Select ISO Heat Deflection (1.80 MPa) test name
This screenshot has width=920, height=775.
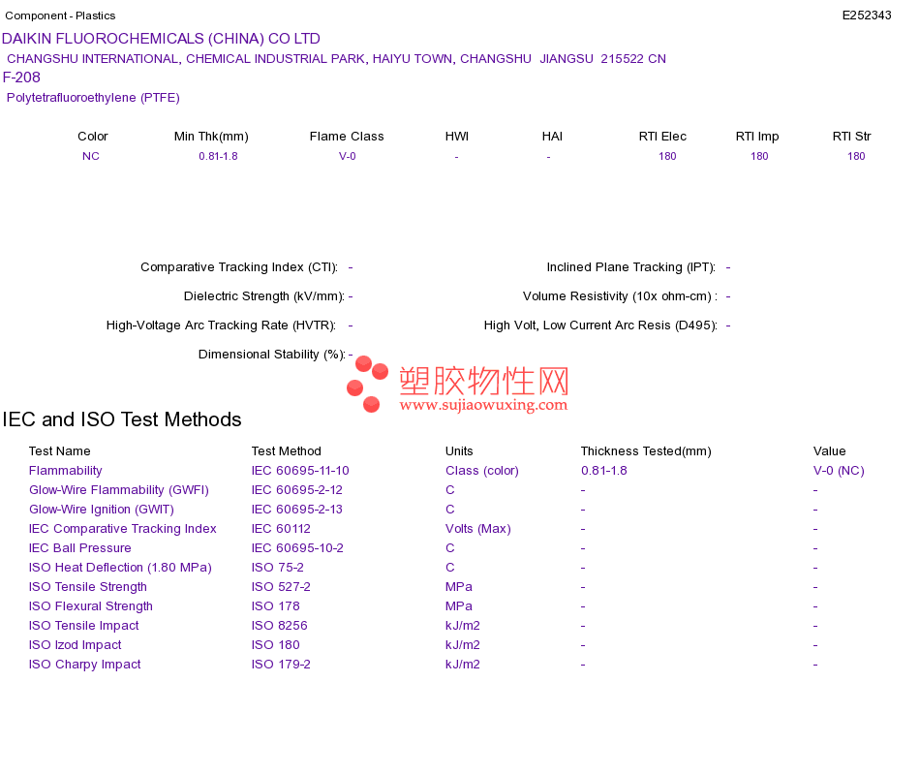120,567
